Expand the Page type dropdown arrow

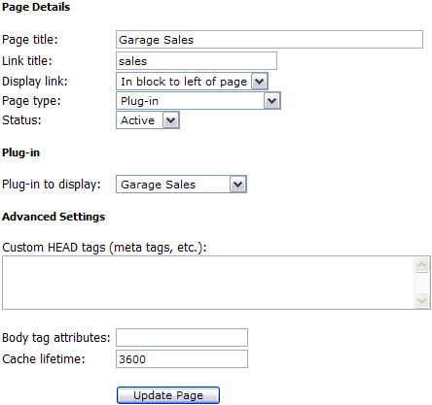271,101
